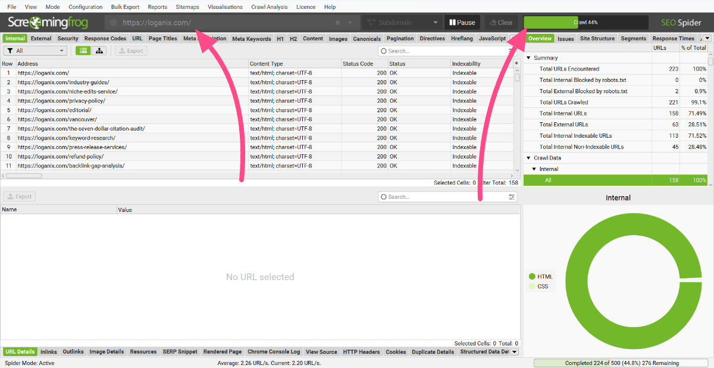Select Total Internal Indexable URLs row
Screen dimensions: 714x368
point(615,136)
